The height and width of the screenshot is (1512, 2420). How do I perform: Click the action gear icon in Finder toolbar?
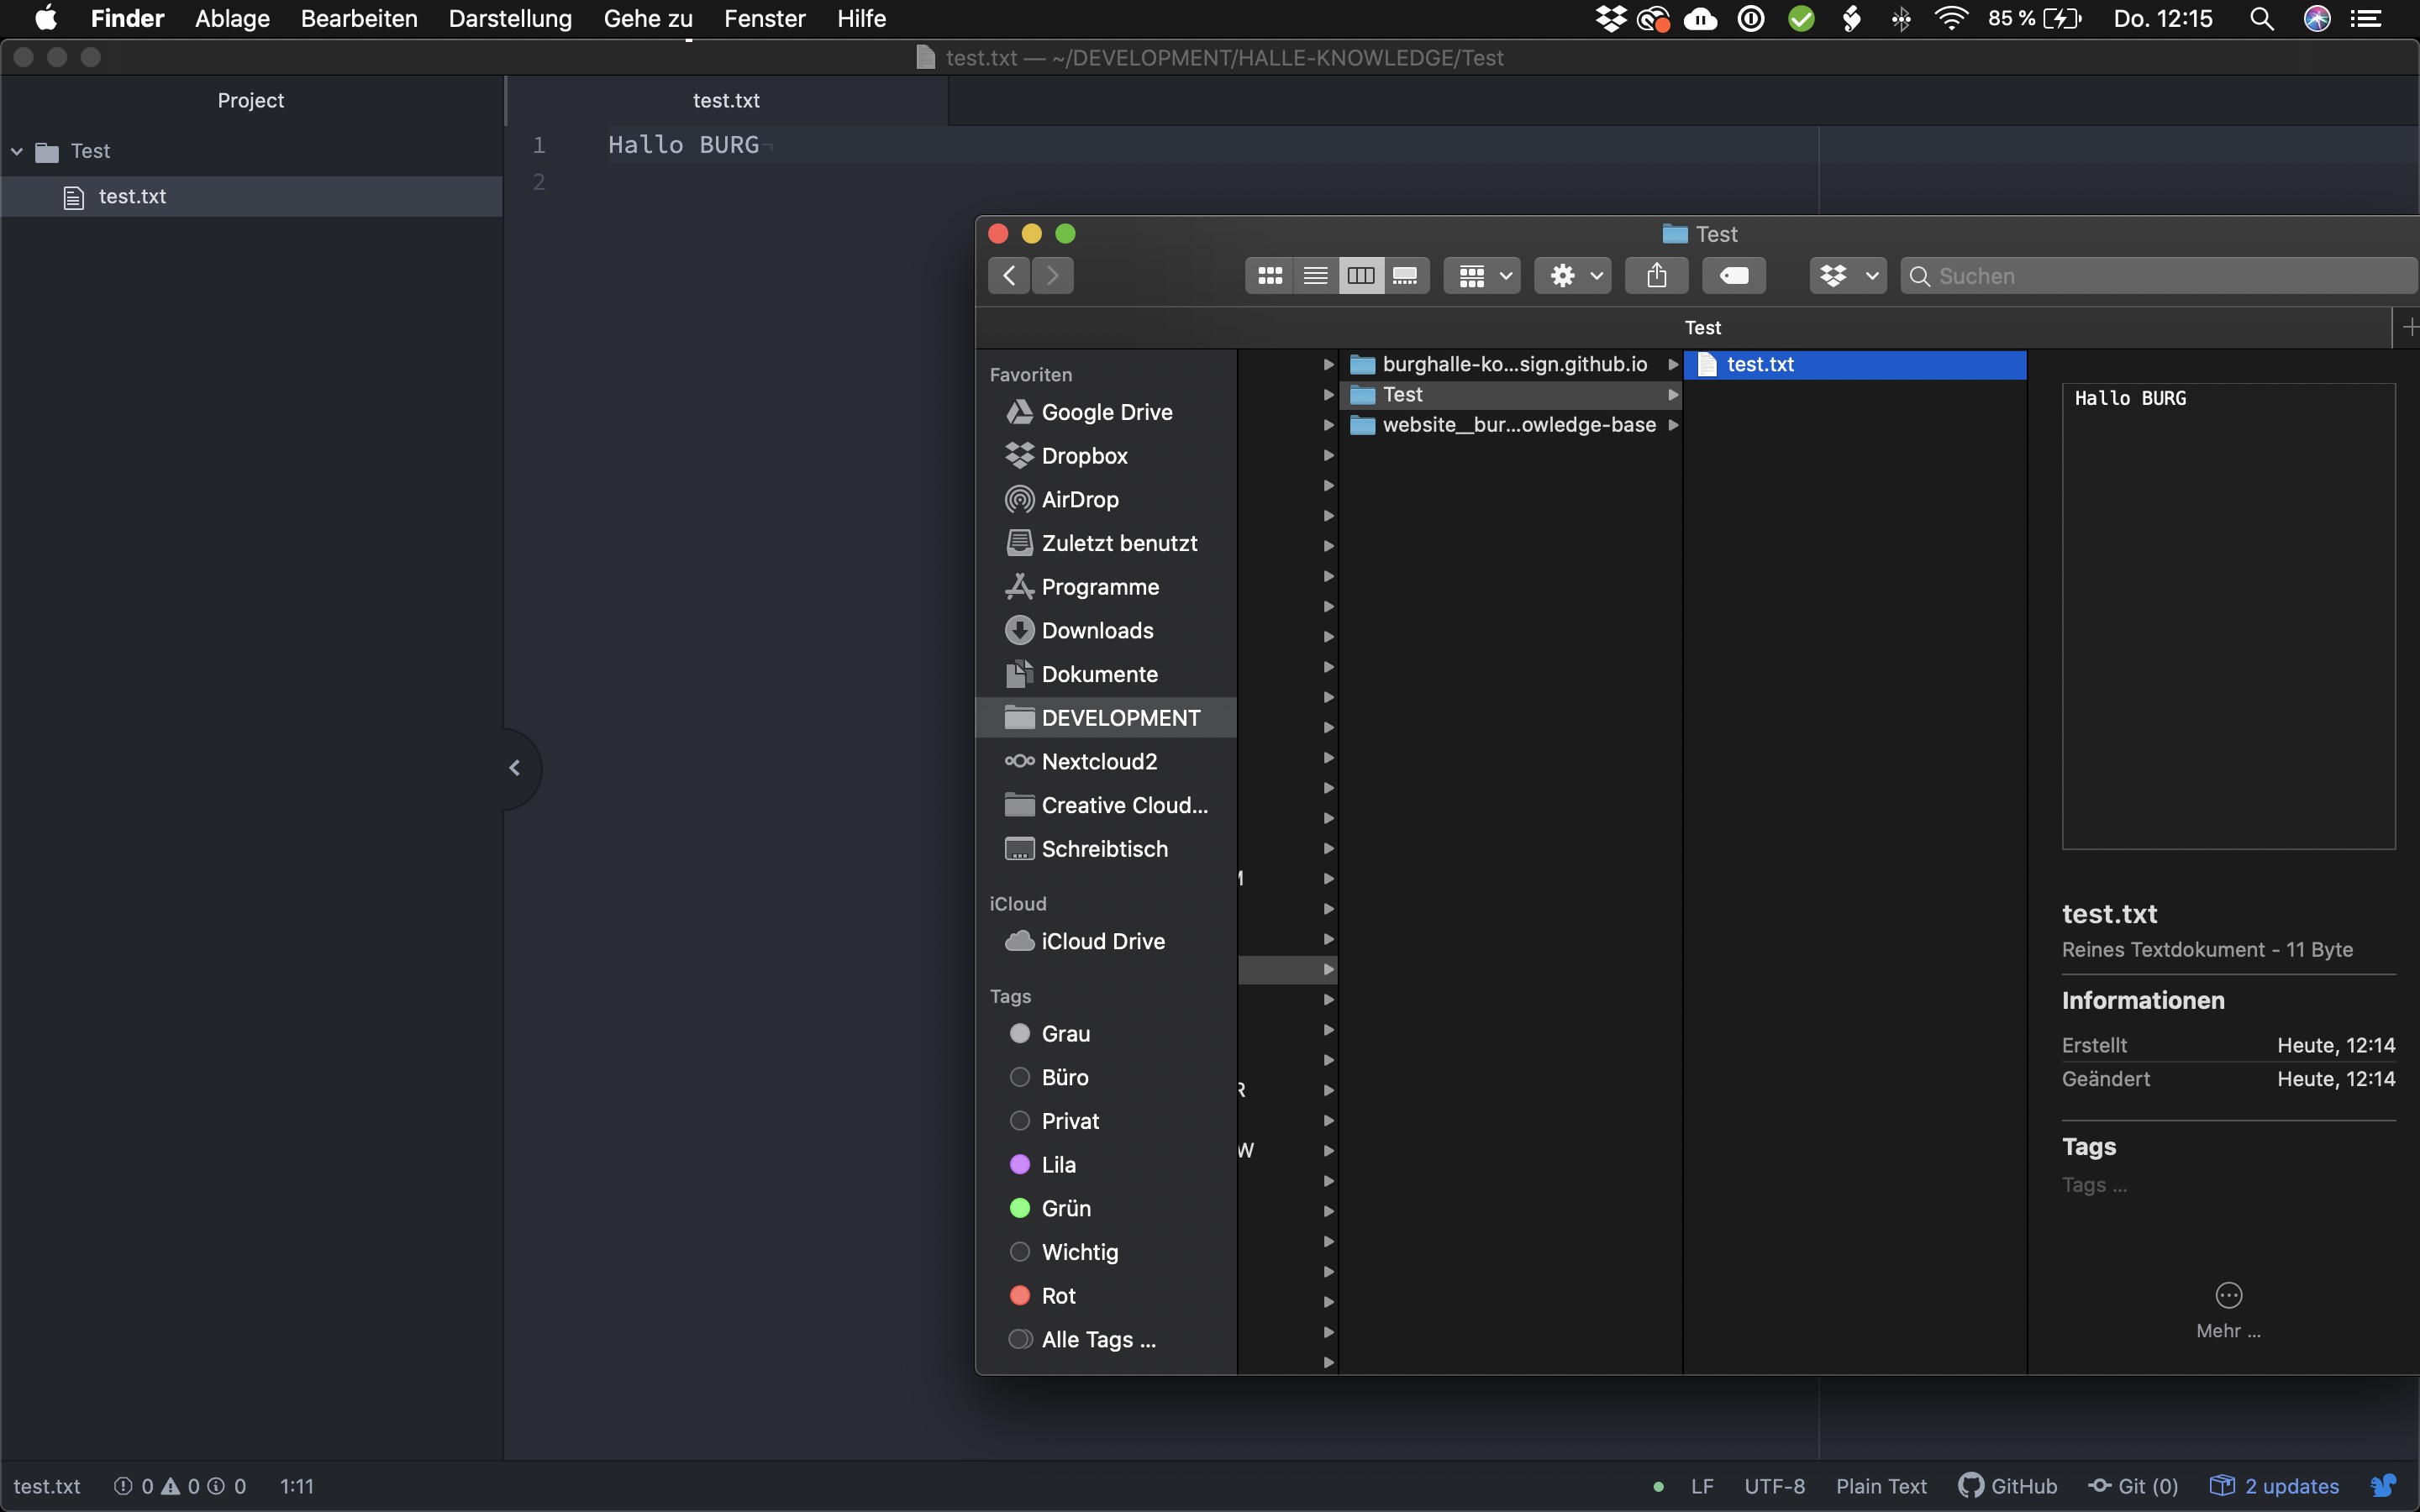tap(1570, 276)
